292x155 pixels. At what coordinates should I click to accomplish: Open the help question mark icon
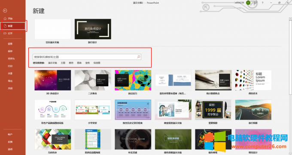click(x=262, y=3)
